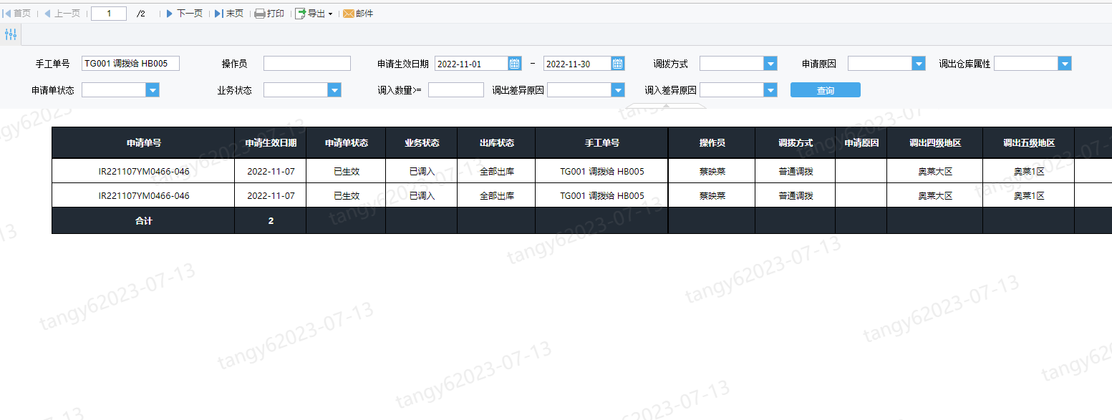
Task: Click the 合计 total row label
Action: tap(143, 221)
